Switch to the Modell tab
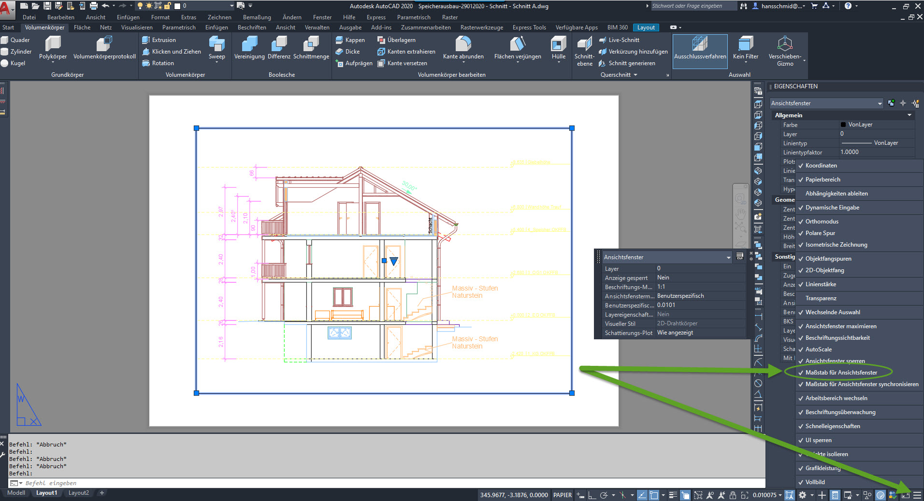This screenshot has height=501, width=924. coord(16,493)
